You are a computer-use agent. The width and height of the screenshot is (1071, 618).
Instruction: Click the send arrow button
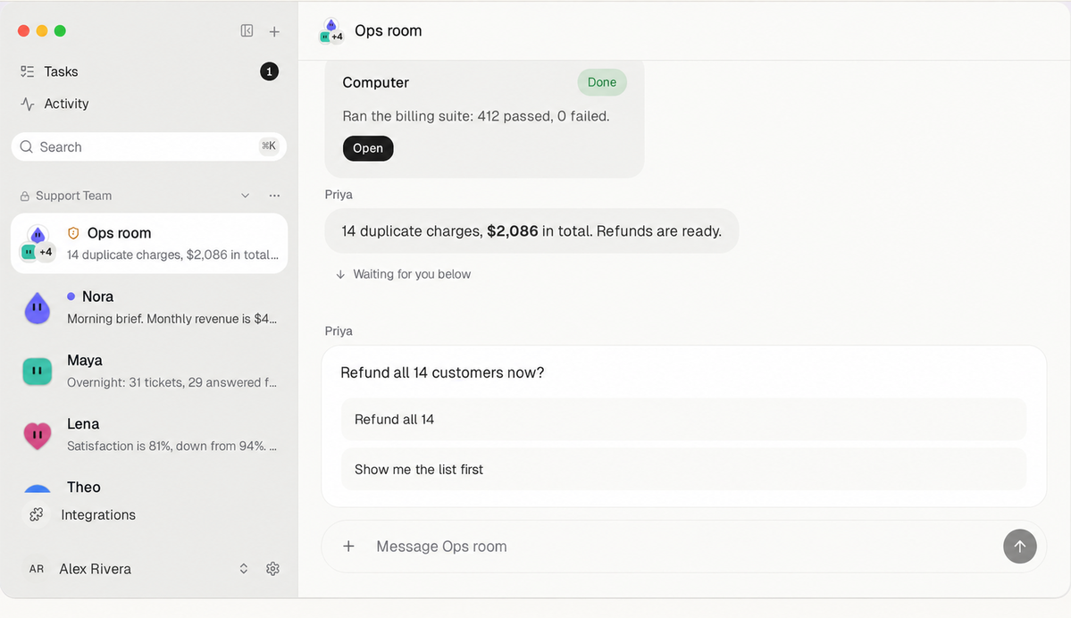pyautogui.click(x=1020, y=547)
